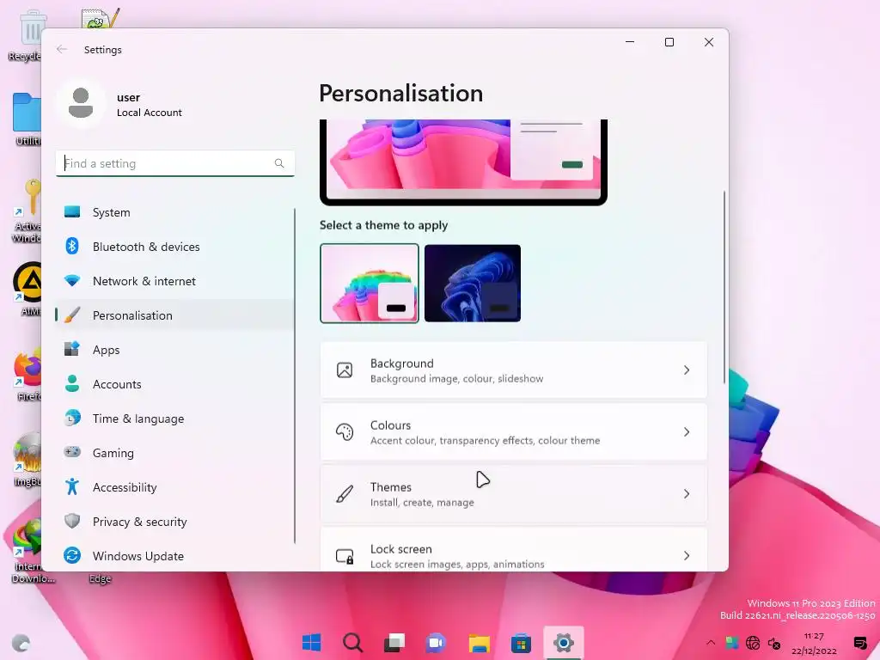The width and height of the screenshot is (880, 660).
Task: Open Themes install, create, manage row
Action: click(x=514, y=494)
